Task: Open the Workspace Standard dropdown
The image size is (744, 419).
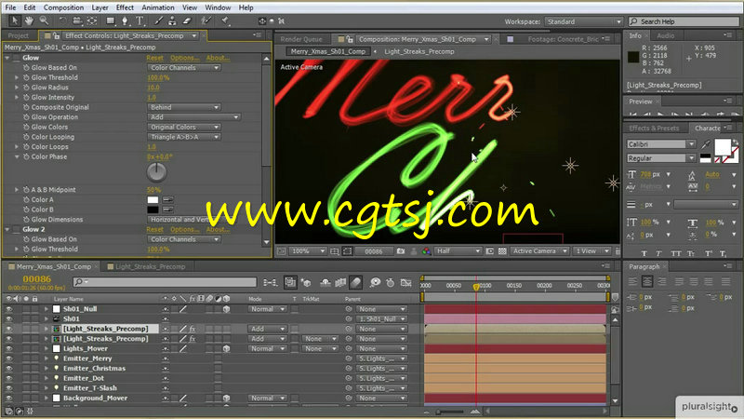Action: point(584,21)
